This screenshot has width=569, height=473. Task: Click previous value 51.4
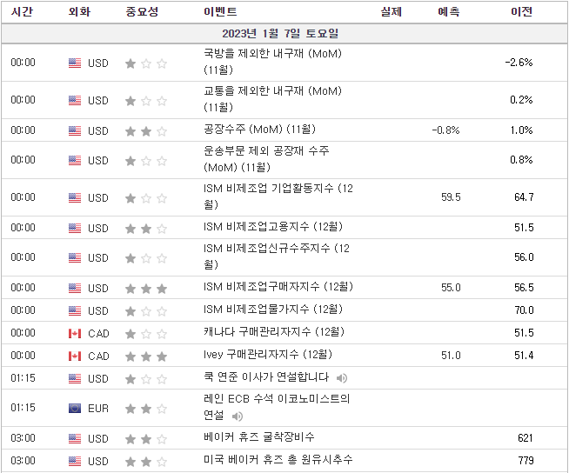click(x=524, y=356)
